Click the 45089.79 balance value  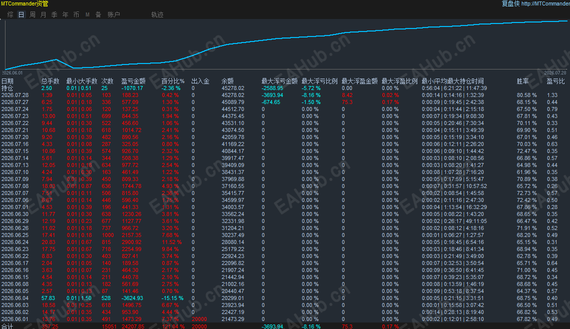pos(233,102)
